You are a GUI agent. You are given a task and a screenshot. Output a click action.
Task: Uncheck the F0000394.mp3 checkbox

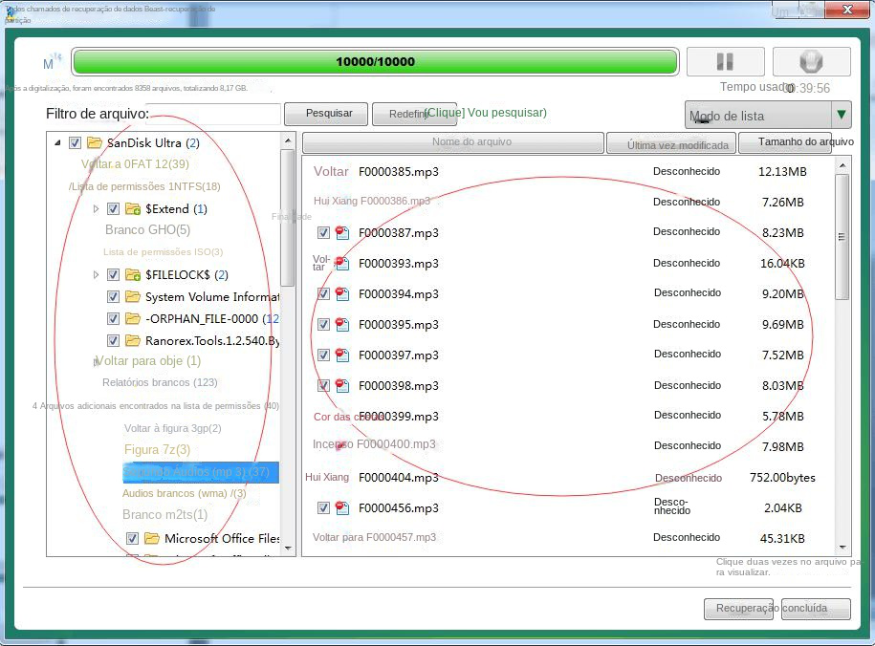tap(323, 293)
